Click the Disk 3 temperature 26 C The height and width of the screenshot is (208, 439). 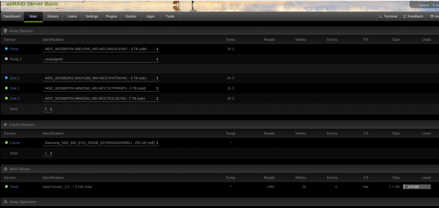click(231, 99)
